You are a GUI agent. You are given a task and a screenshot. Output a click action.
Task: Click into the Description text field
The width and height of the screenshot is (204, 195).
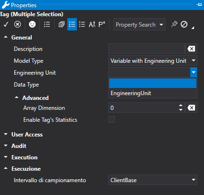(x=147, y=49)
